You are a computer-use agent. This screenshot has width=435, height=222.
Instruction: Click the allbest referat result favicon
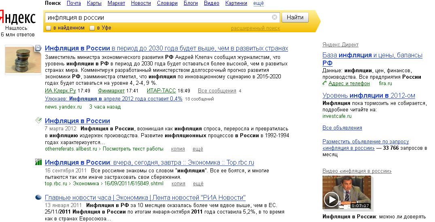pyautogui.click(x=38, y=120)
